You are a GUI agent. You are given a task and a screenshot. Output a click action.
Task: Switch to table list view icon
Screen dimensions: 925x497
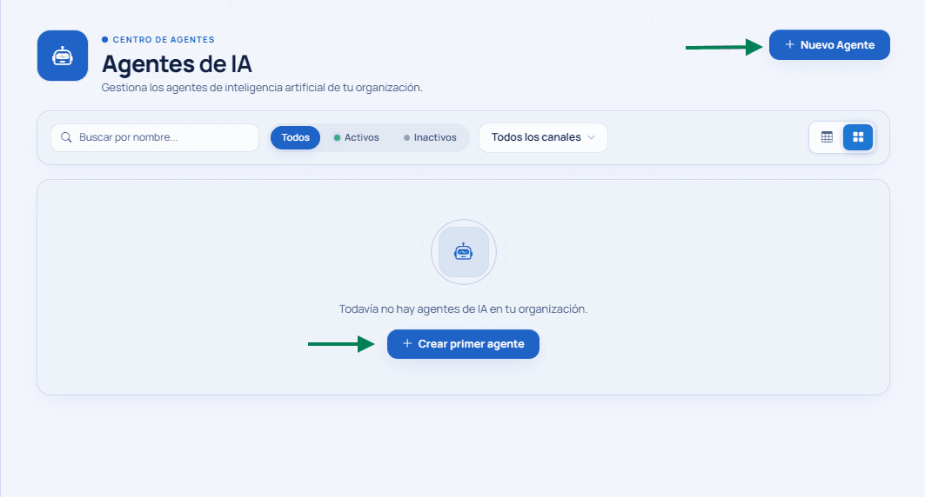pyautogui.click(x=827, y=137)
